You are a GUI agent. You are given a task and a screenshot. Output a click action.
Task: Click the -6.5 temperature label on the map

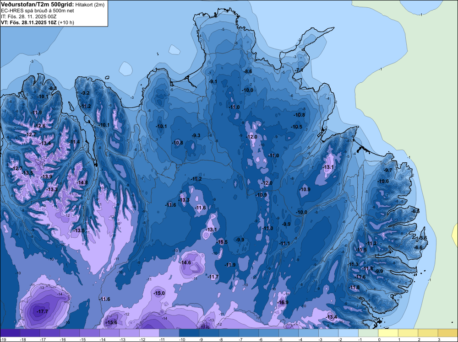click(x=416, y=211)
